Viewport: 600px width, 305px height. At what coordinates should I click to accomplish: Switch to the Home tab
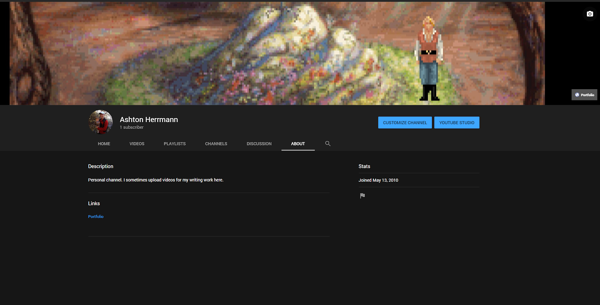click(104, 144)
